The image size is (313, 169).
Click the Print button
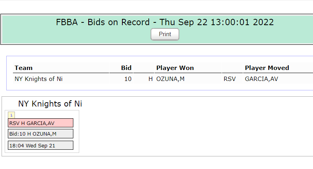click(165, 34)
